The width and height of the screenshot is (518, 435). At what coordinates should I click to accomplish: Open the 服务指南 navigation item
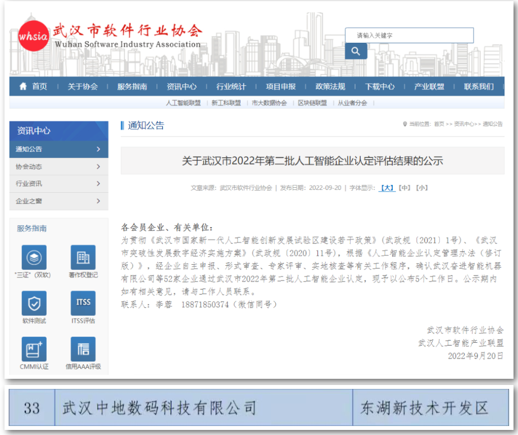point(132,87)
